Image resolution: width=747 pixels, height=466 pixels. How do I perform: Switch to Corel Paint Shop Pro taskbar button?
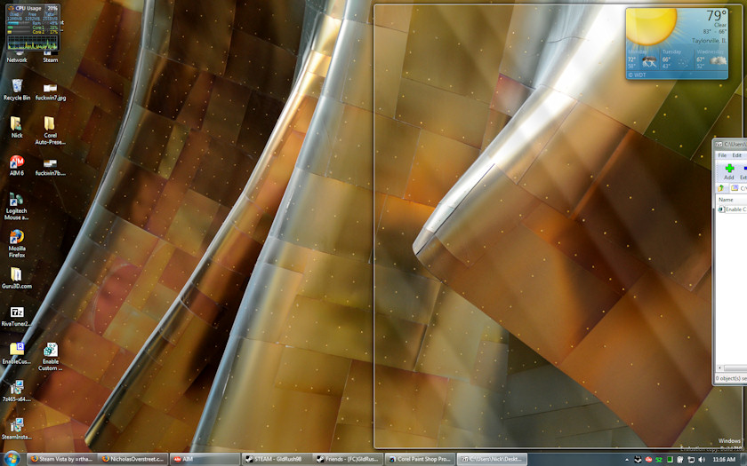tap(419, 459)
